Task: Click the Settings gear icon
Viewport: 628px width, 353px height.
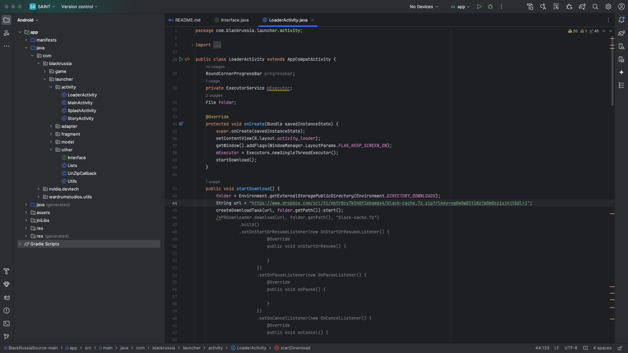Action: (x=608, y=7)
